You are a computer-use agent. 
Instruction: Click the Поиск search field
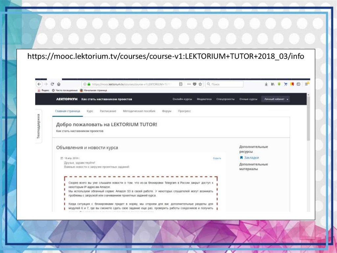[224, 84]
